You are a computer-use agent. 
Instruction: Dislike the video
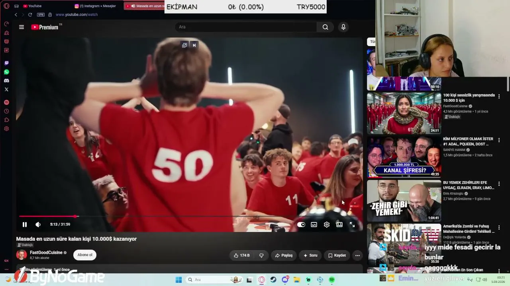[261, 255]
